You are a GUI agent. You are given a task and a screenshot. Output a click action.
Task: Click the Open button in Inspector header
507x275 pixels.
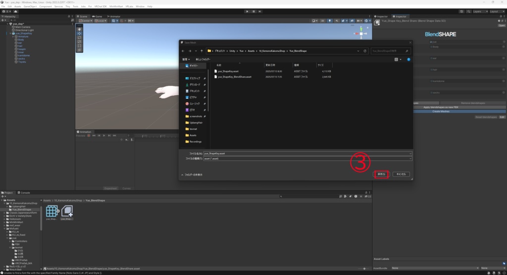click(x=502, y=26)
